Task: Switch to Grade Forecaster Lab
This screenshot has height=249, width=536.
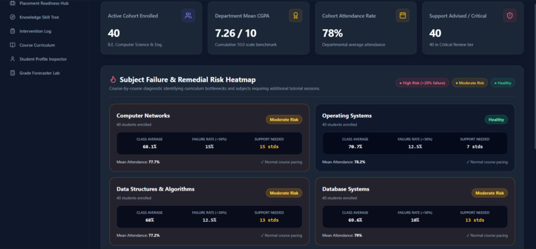Action: [x=40, y=73]
